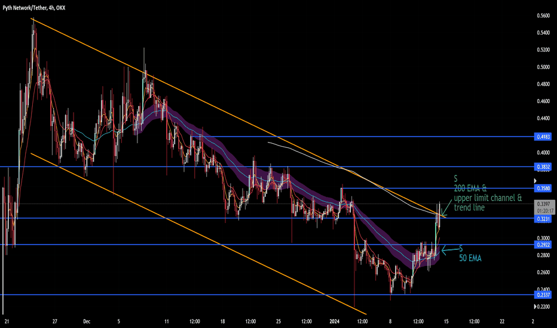557x328 pixels.
Task: Select the 0.4183 horizontal line price label
Action: pyautogui.click(x=543, y=137)
